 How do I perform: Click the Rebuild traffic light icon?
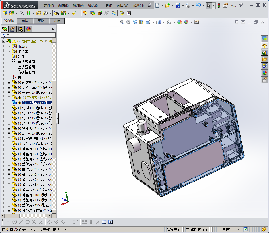pos(219,5)
